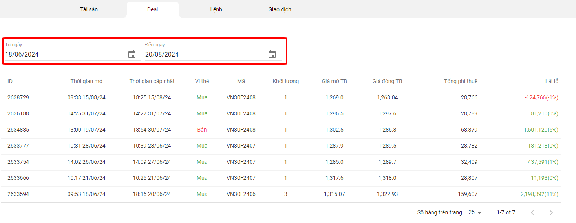Switch to the Tài sản tab

tap(89, 9)
